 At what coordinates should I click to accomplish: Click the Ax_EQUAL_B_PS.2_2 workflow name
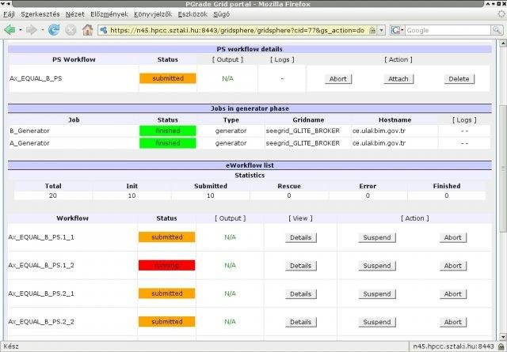pos(41,322)
